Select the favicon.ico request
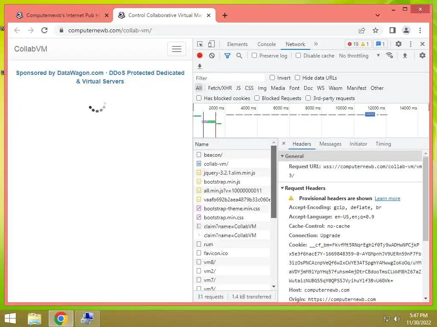Screen dimensions: 437x327 tap(233, 253)
